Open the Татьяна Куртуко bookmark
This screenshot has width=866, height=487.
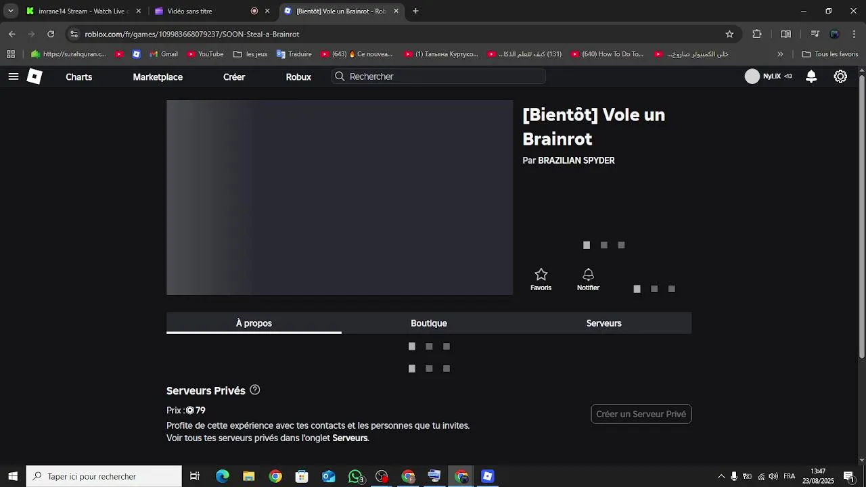pos(441,54)
